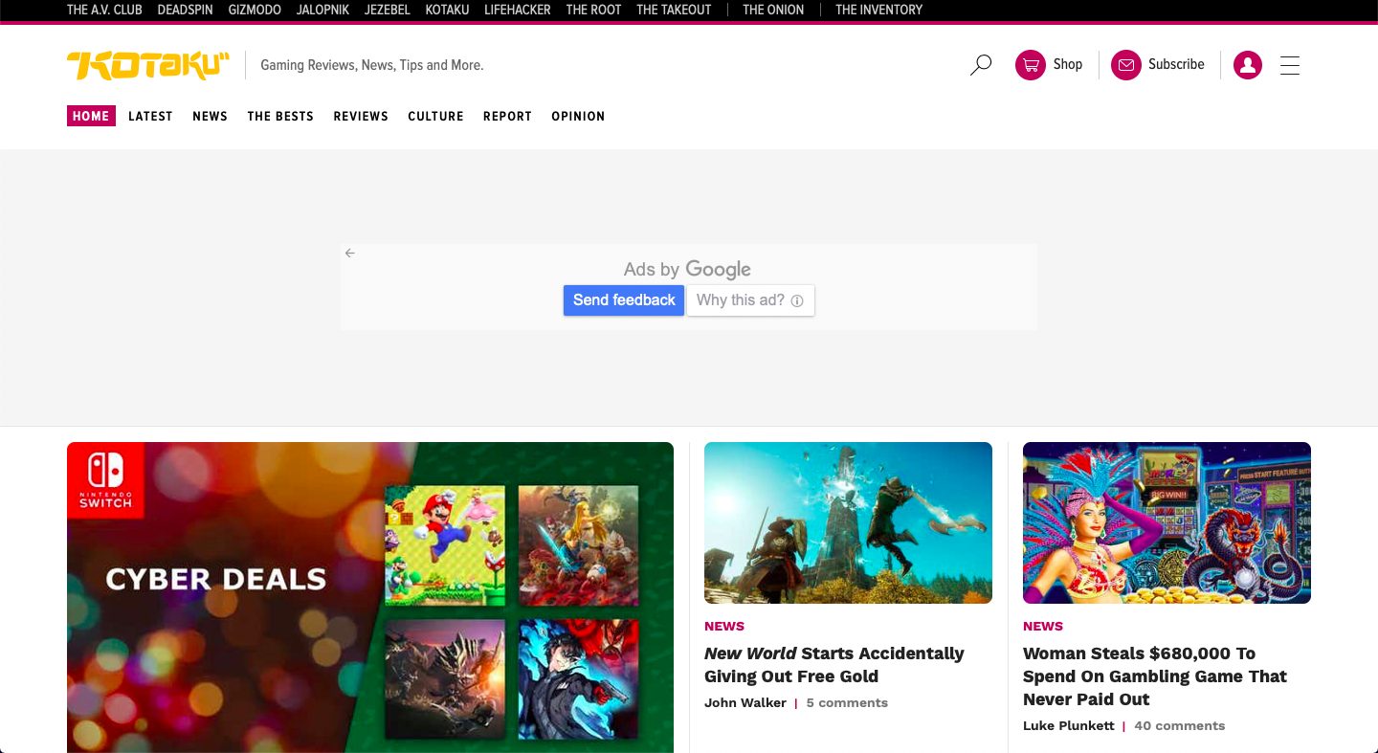1378x753 pixels.
Task: Read the Woman Steals $680,000 article headline
Action: pos(1155,676)
